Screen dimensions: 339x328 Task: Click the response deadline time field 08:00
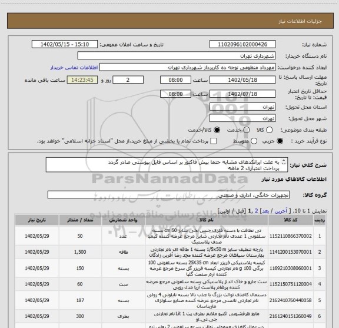pos(175,80)
